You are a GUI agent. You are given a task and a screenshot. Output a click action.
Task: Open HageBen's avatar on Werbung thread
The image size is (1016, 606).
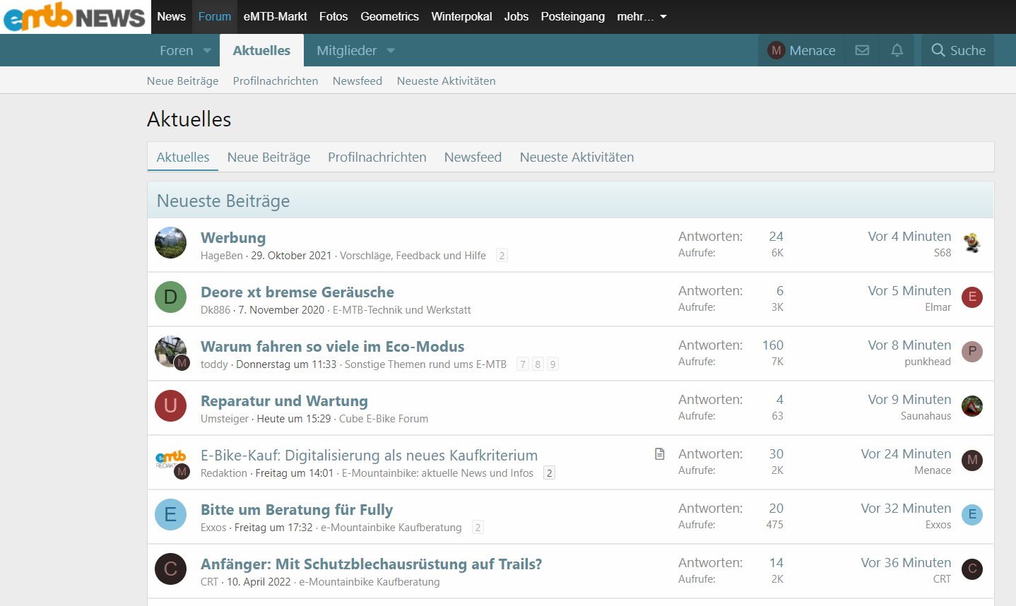(x=170, y=243)
